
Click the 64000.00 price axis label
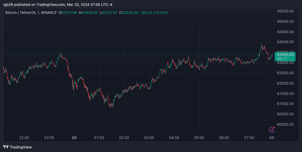pos(285,42)
